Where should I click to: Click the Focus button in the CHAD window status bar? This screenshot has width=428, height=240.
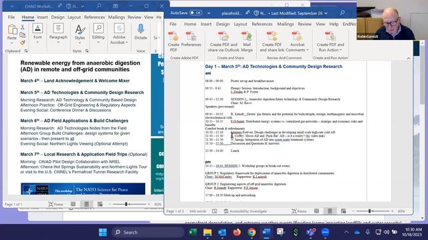(56, 204)
